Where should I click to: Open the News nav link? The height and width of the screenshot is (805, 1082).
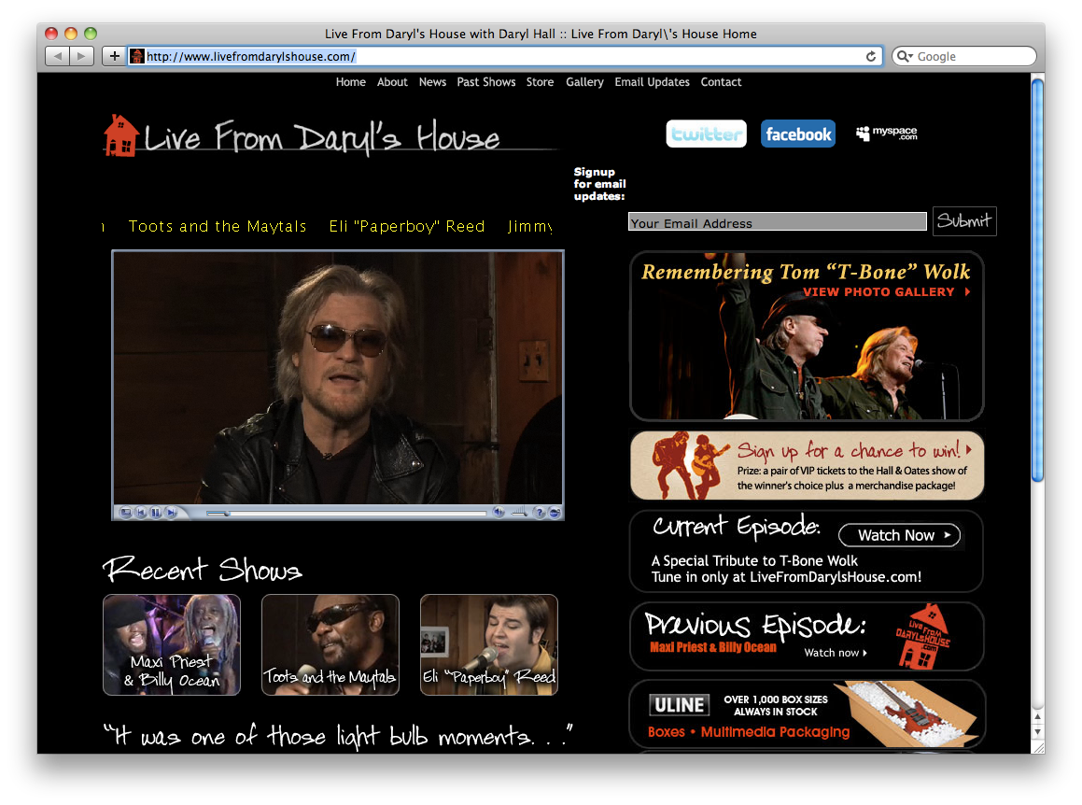[x=432, y=82]
